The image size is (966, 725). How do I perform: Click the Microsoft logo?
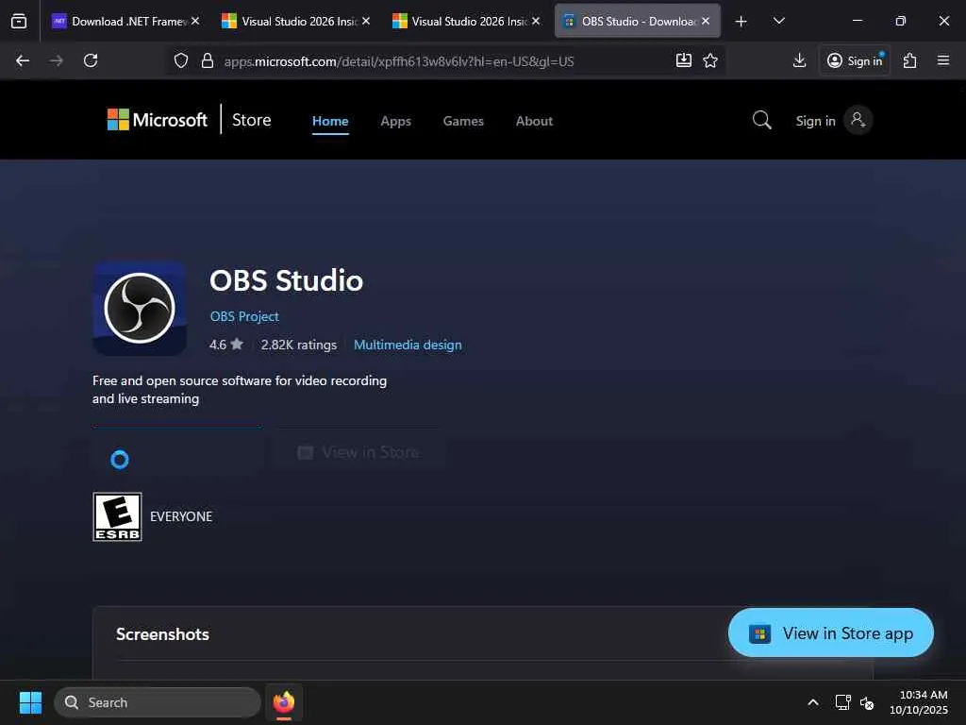(158, 120)
